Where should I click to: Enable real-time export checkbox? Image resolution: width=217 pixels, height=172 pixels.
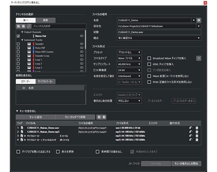pyautogui.click(x=97, y=152)
